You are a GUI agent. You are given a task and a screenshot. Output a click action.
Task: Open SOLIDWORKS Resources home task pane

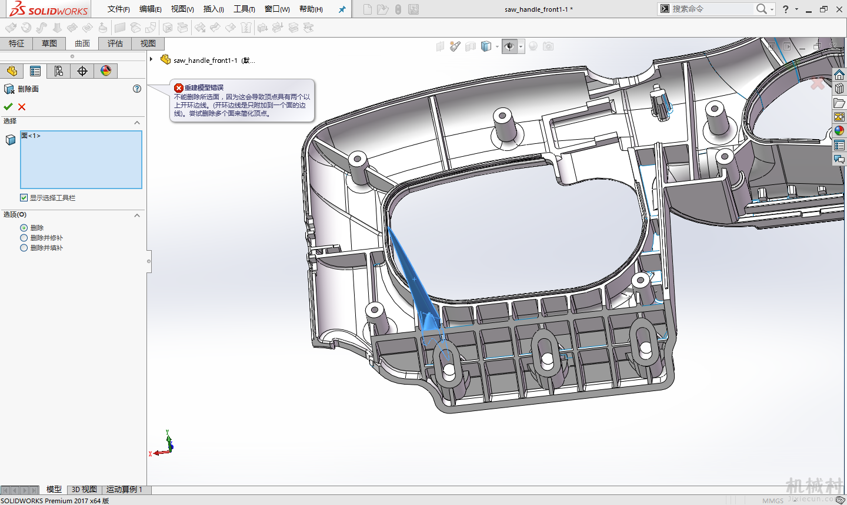(839, 75)
